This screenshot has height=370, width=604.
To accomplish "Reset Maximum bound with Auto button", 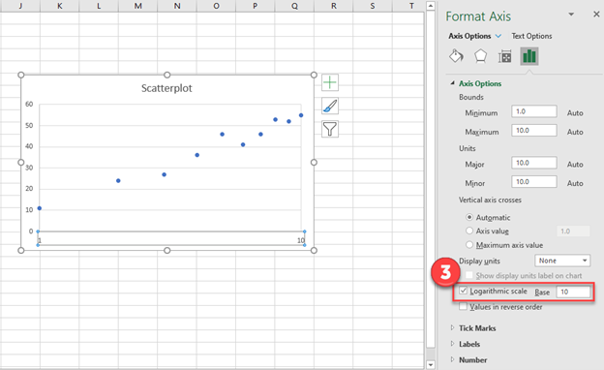I will click(x=575, y=132).
